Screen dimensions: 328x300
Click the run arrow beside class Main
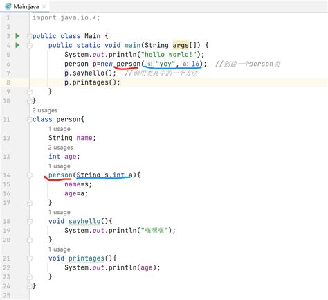tap(17, 36)
